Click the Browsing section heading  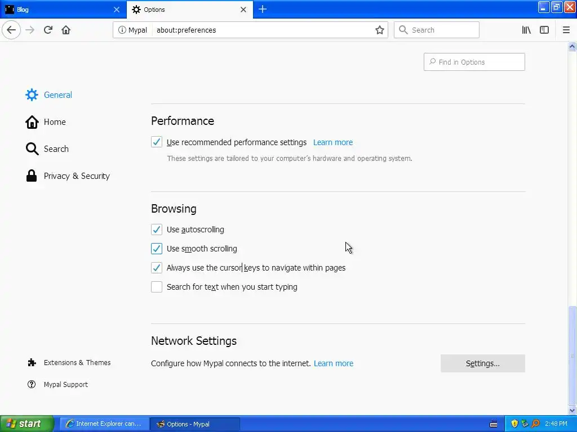(174, 209)
